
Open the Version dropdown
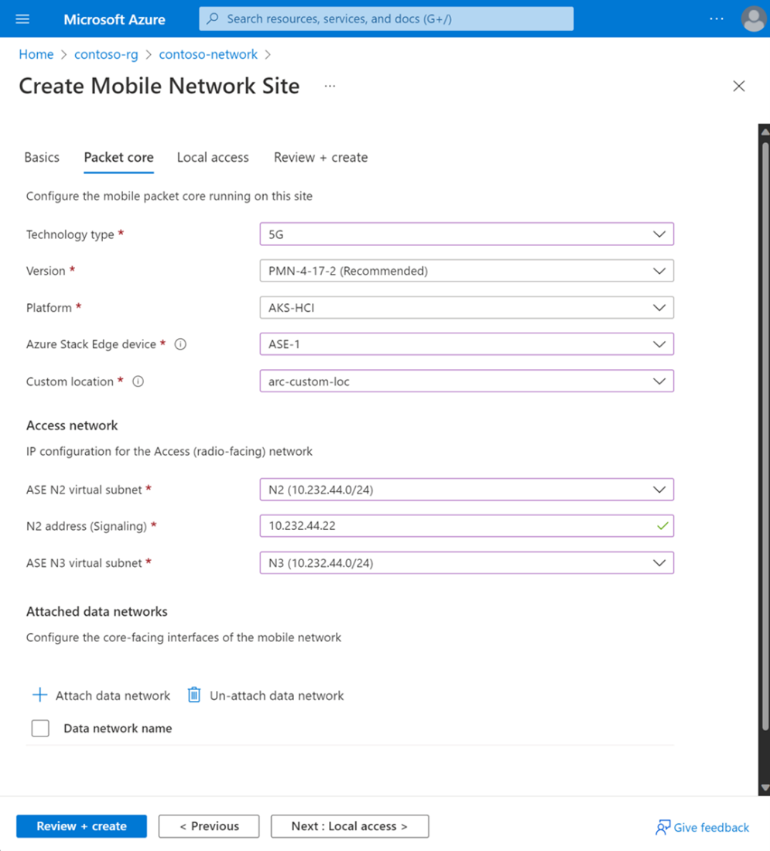click(x=467, y=271)
